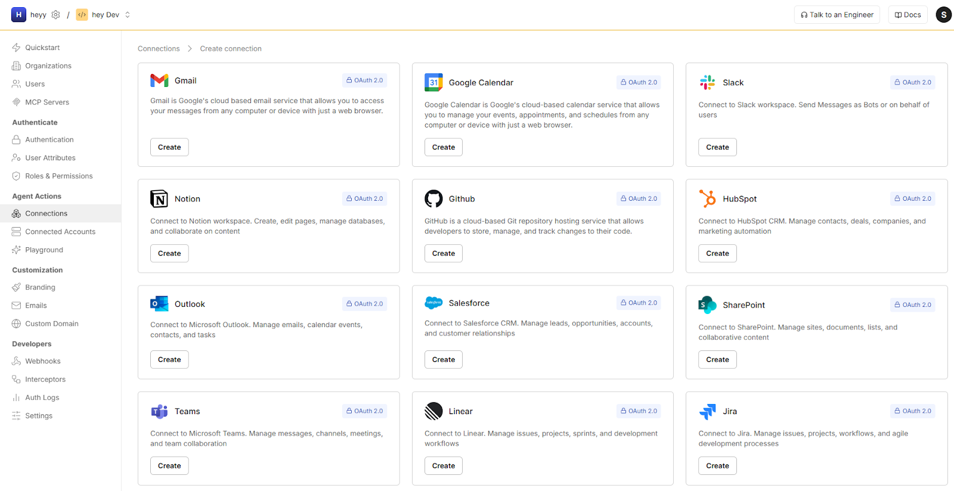Click Create connection breadcrumb text
Viewport: 954px width, 491px height.
[231, 49]
